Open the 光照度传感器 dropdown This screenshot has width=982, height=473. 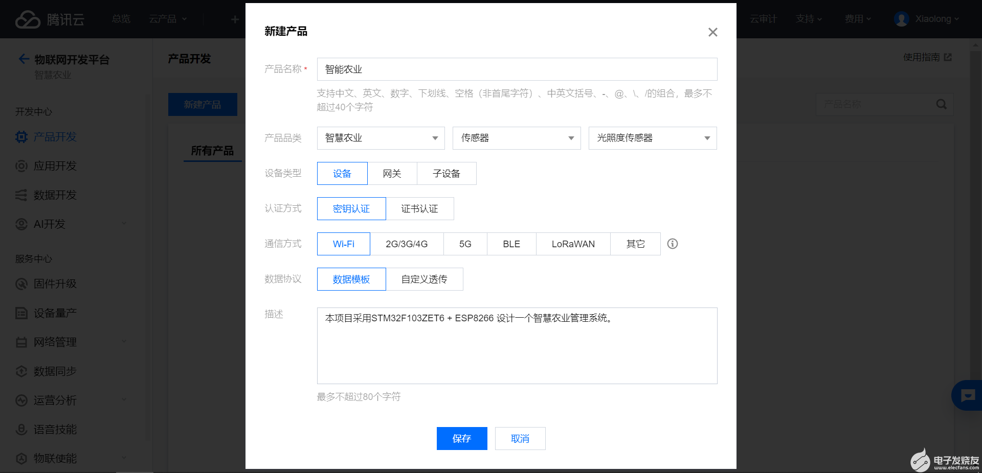pos(653,138)
